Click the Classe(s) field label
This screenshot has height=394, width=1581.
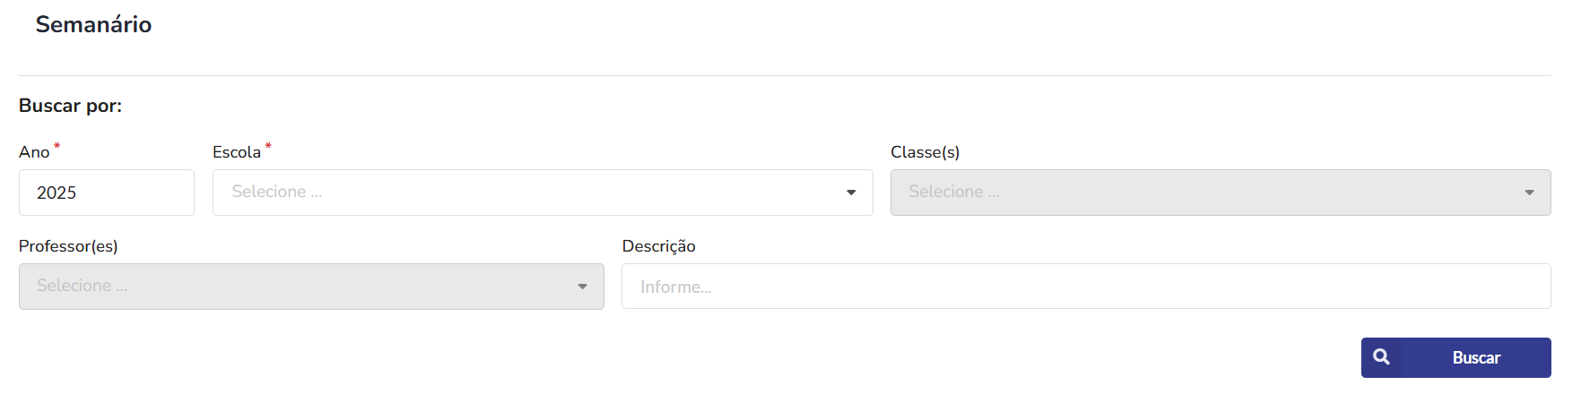[925, 152]
